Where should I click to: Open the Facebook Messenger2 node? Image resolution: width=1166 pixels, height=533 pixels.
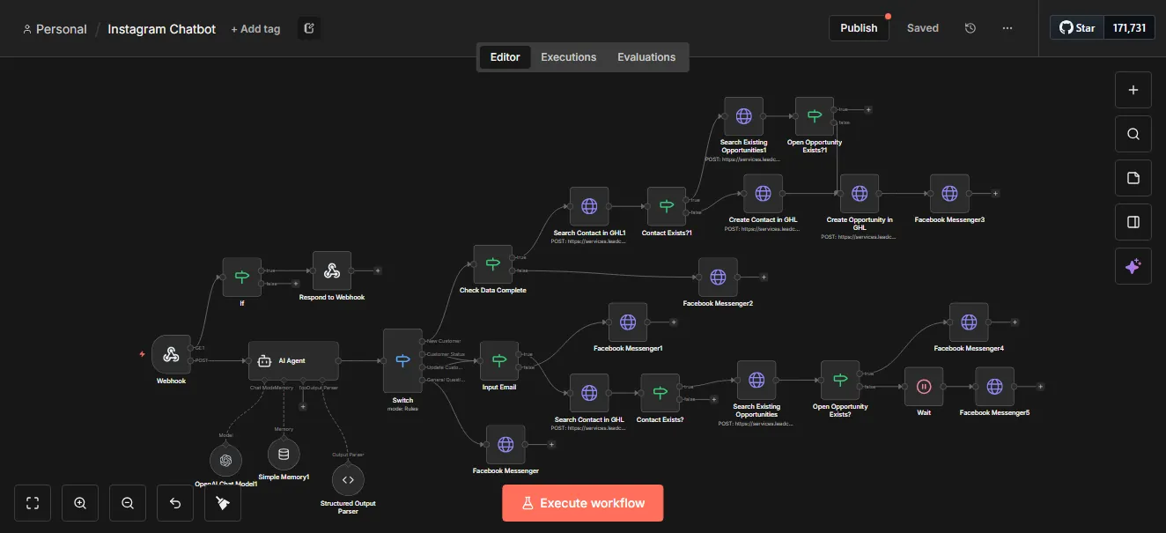(x=718, y=278)
